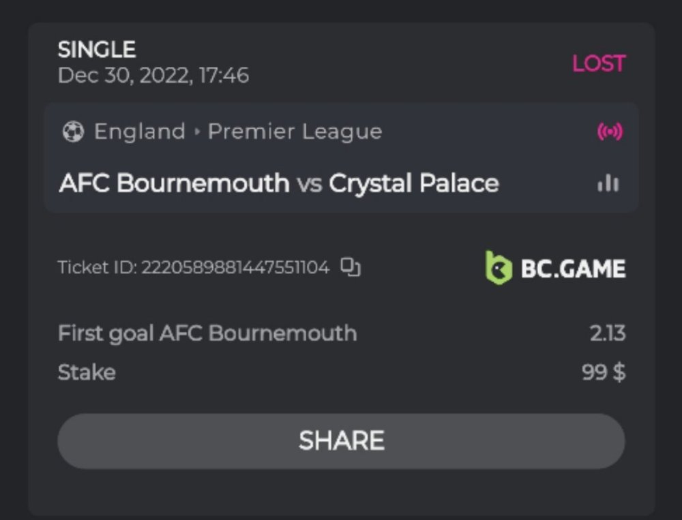The height and width of the screenshot is (520, 682).
Task: Click the Stake label
Action: [x=87, y=372]
